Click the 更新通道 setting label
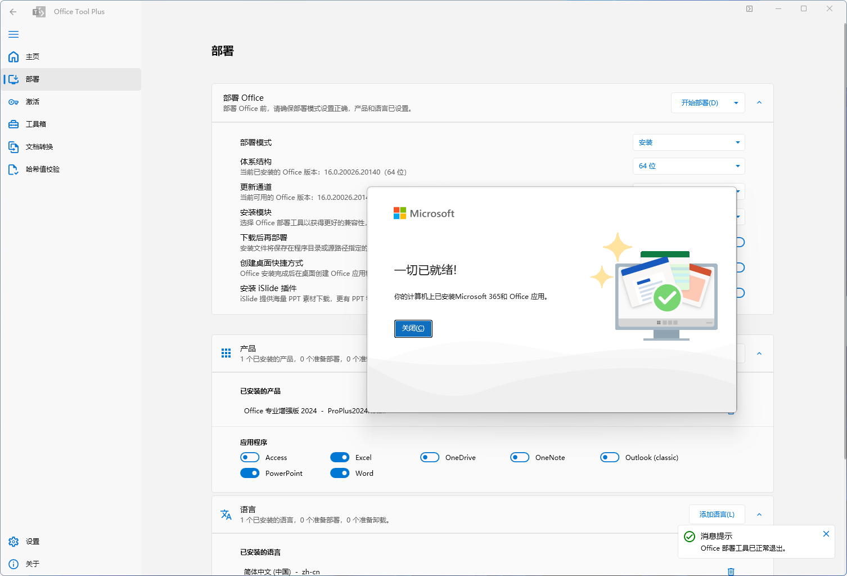Image resolution: width=847 pixels, height=576 pixels. tap(256, 187)
